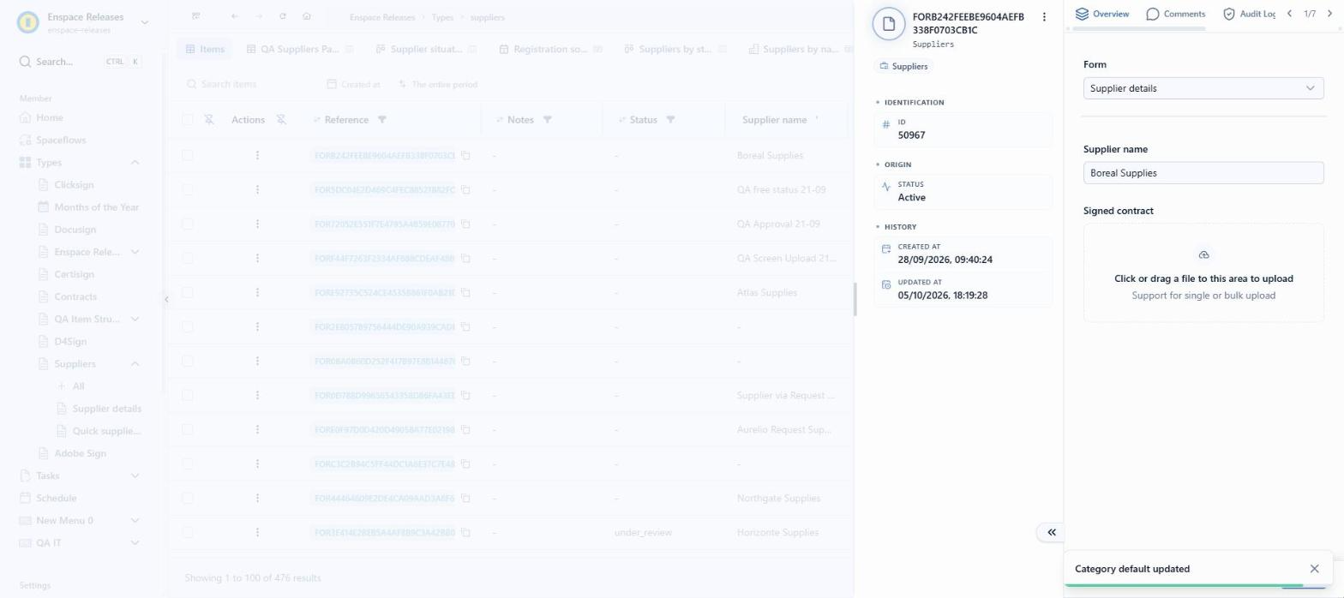
Task: Open the Form dropdown Supplier details
Action: (x=1203, y=88)
